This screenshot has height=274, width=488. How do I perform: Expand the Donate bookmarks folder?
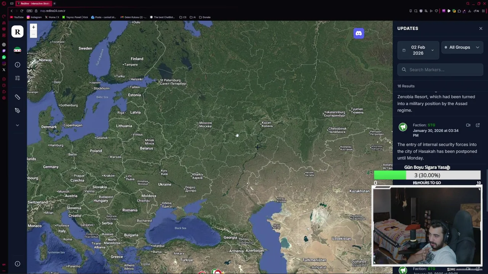(205, 17)
